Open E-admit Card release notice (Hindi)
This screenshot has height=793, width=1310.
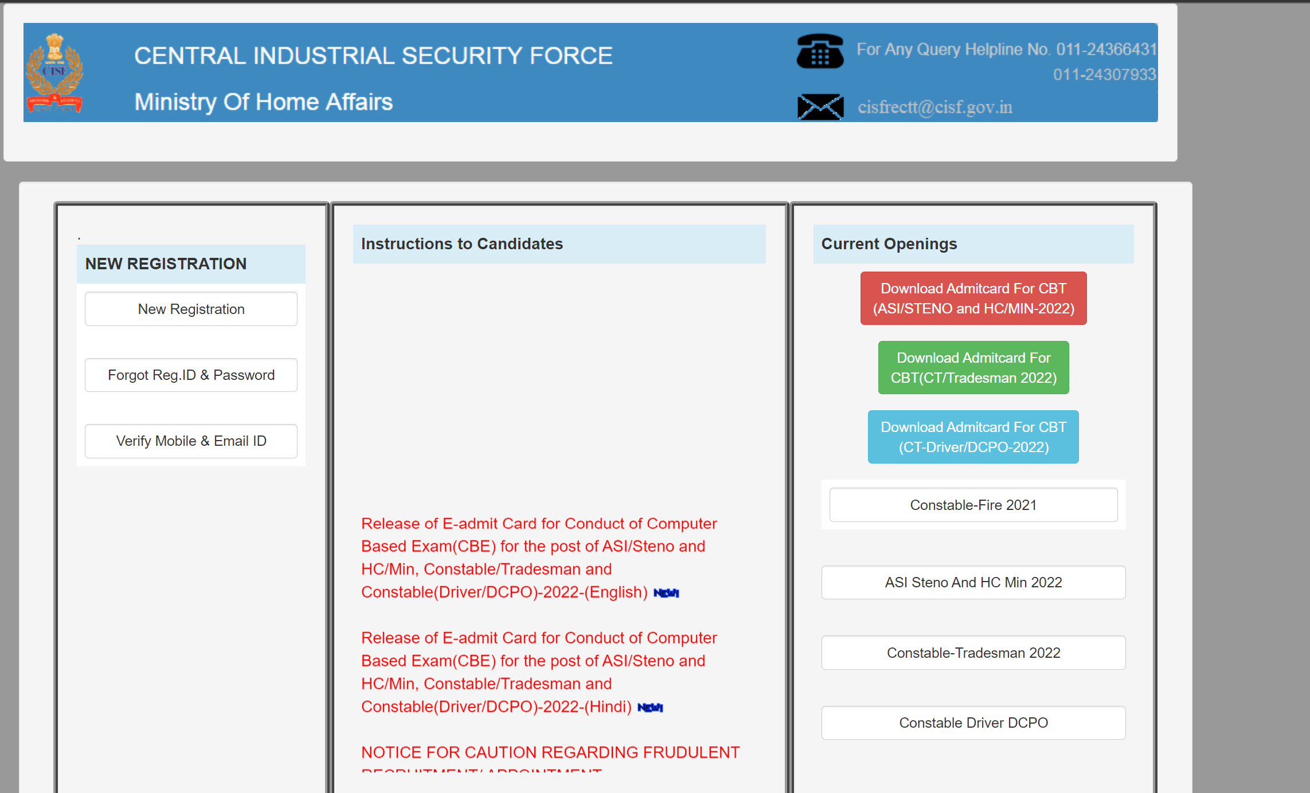(x=539, y=672)
